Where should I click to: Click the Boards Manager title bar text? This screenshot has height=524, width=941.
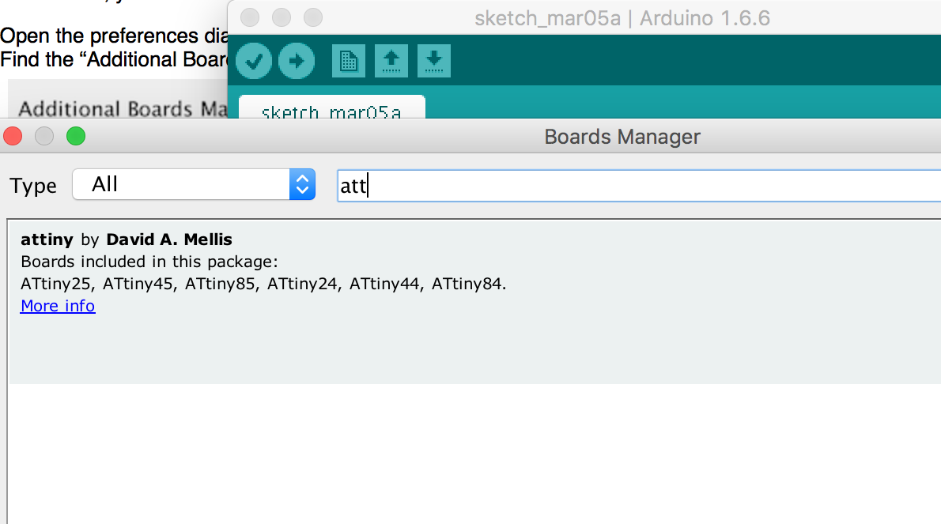(622, 137)
